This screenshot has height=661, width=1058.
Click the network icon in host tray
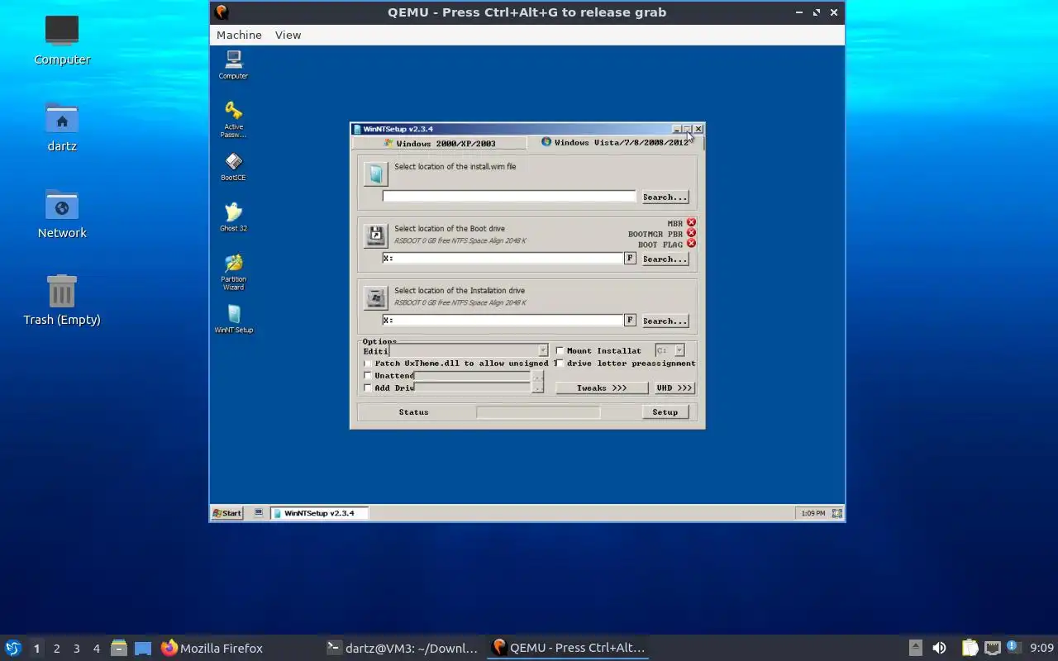pos(992,648)
